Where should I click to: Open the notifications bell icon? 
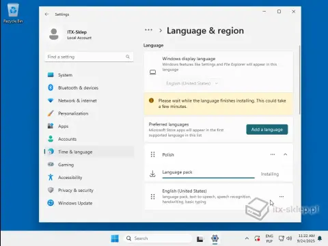[x=320, y=238]
